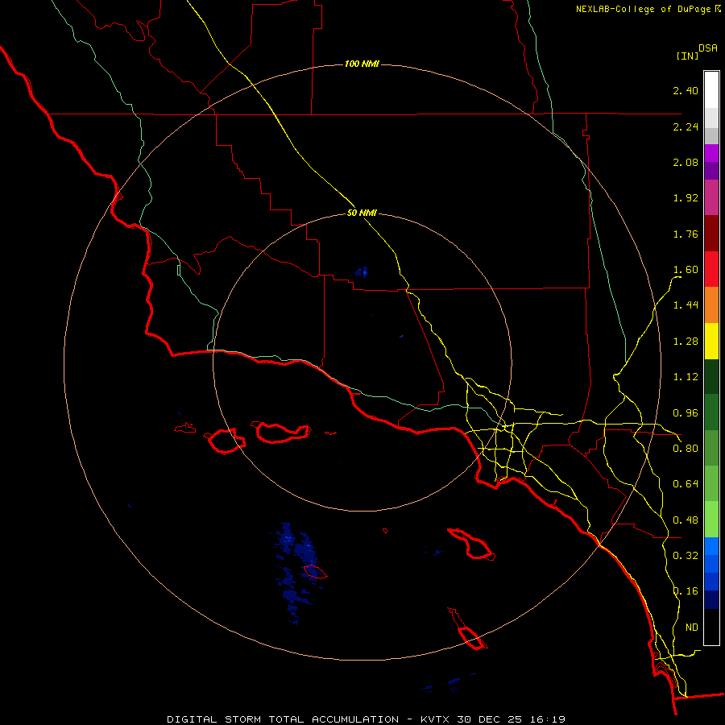Click the 0.48 legend value
This screenshot has width=725, height=725.
[686, 520]
